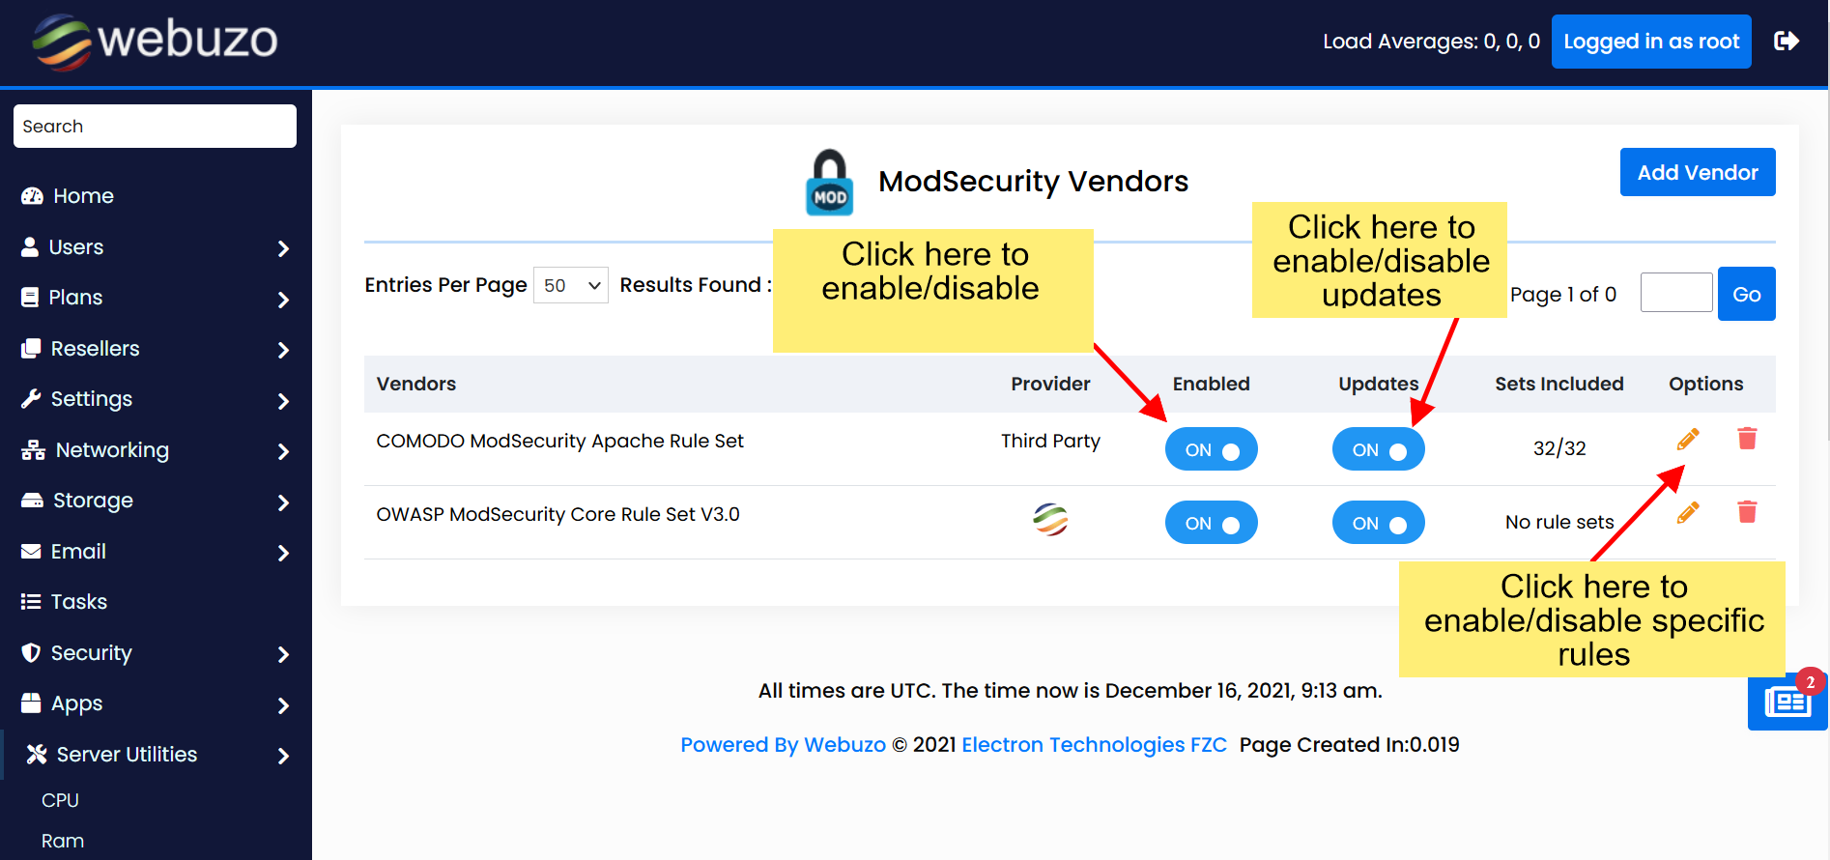Viewport: 1830px width, 860px height.
Task: Open the Entries Per Page dropdown
Action: 571,285
